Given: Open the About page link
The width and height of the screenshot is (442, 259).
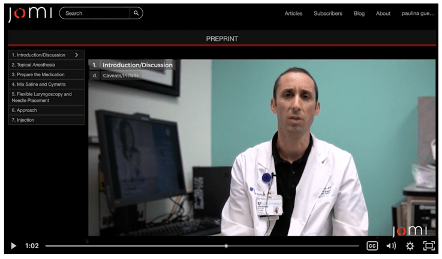Looking at the screenshot, I should pos(383,14).
